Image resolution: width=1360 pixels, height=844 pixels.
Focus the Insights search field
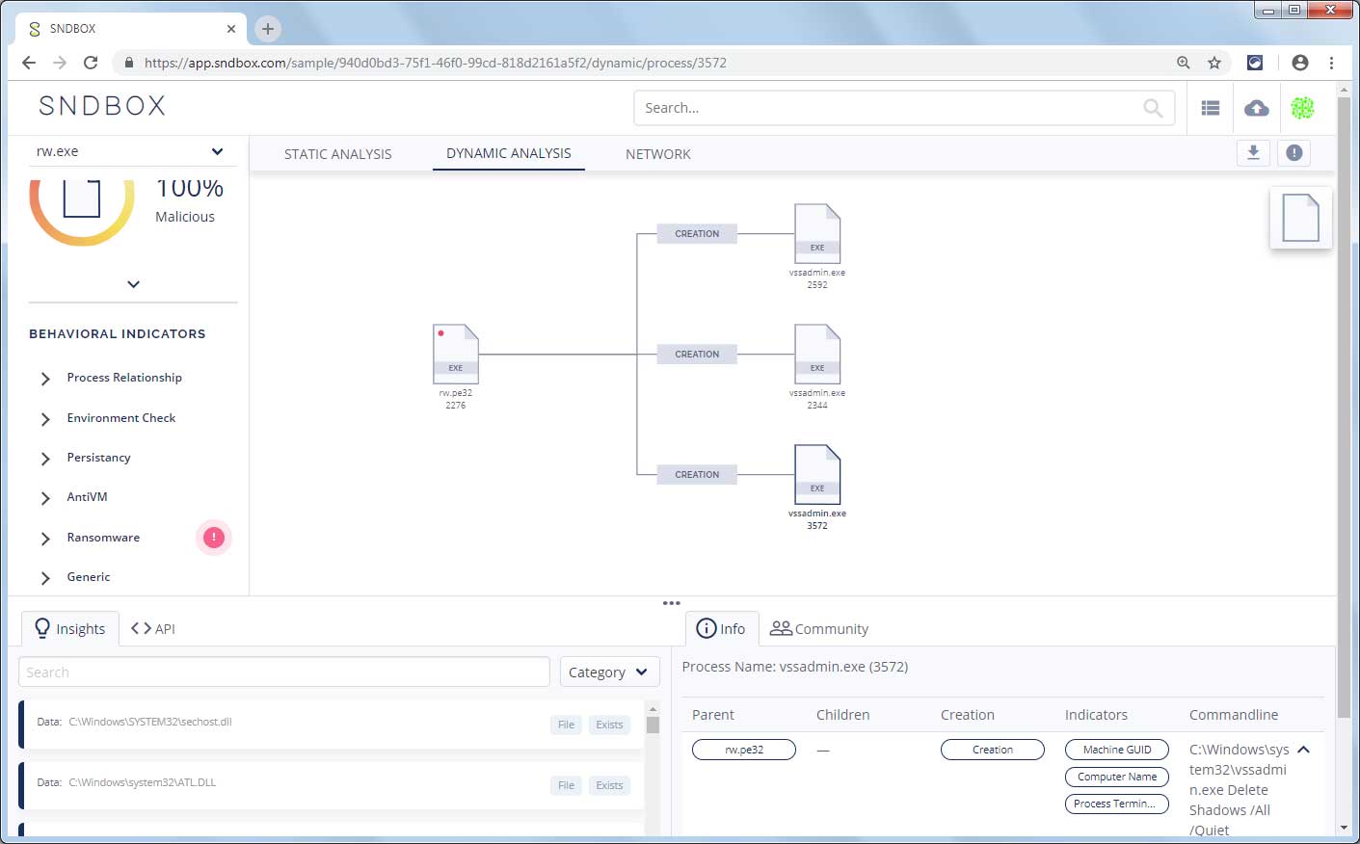[x=284, y=672]
